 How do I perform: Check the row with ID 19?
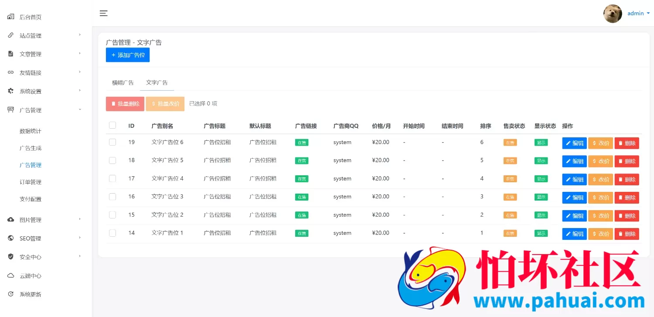tap(112, 142)
